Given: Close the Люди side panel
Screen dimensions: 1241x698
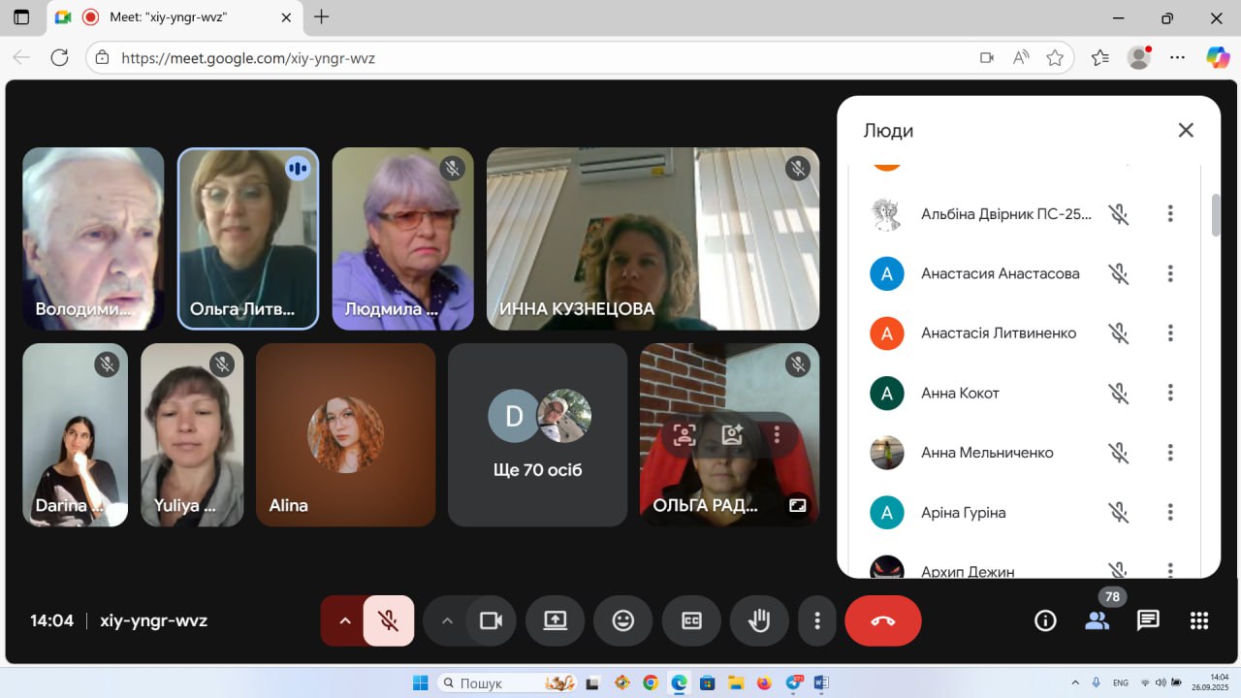Looking at the screenshot, I should click(1186, 130).
